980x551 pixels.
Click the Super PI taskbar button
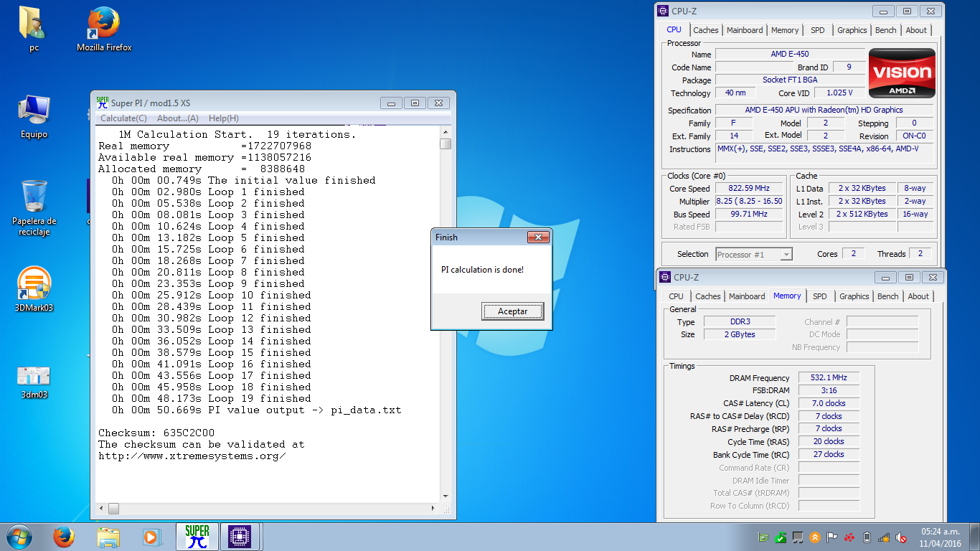click(197, 537)
